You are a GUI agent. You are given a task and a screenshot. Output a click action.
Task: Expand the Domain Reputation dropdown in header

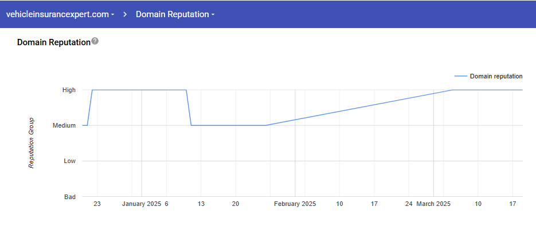175,14
